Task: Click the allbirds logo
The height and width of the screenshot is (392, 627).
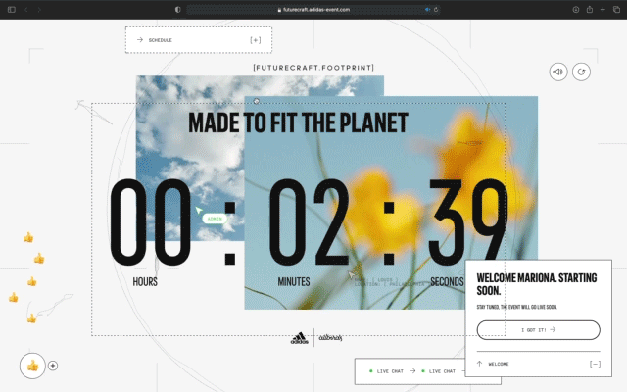Action: [x=330, y=338]
